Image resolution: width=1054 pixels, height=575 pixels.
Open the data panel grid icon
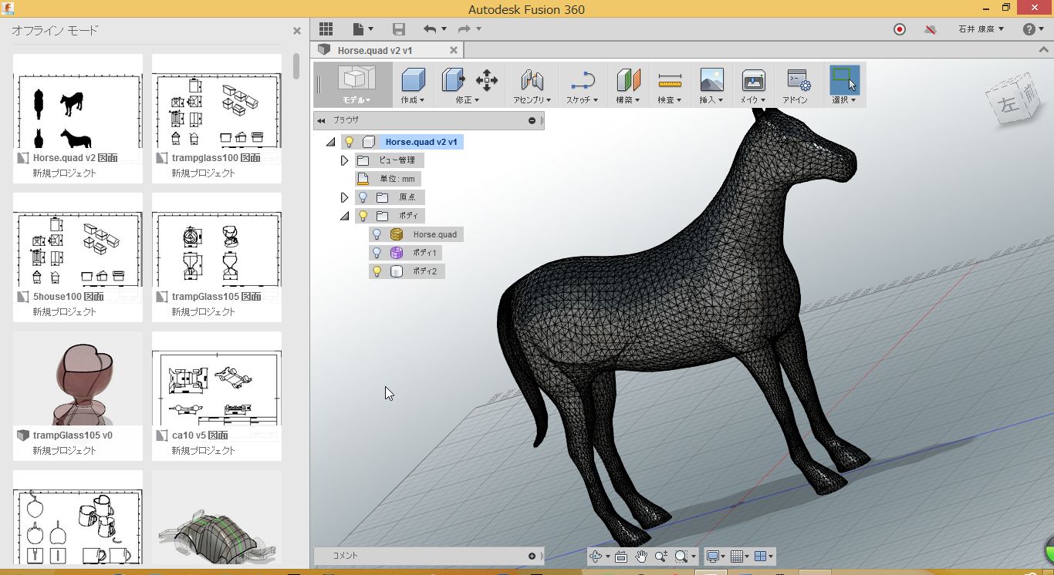pyautogui.click(x=326, y=29)
